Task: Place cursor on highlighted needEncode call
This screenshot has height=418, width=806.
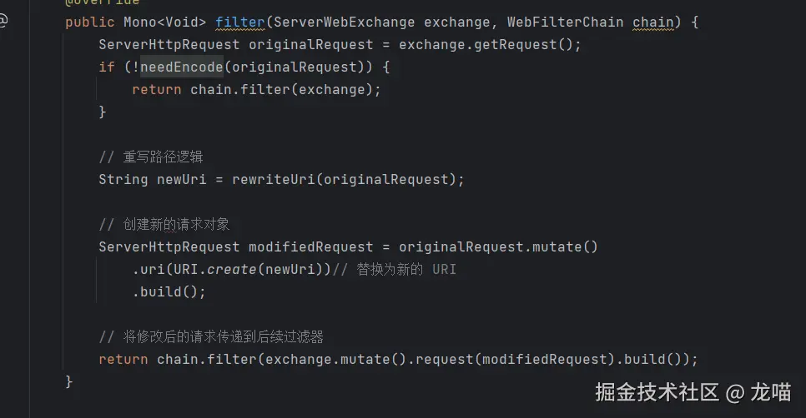Action: click(x=181, y=67)
